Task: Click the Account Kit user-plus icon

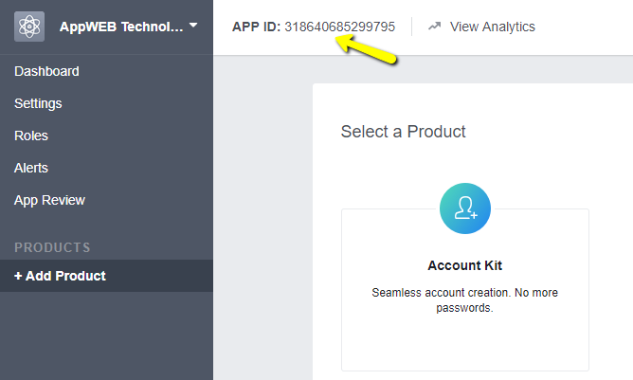Action: click(x=465, y=208)
